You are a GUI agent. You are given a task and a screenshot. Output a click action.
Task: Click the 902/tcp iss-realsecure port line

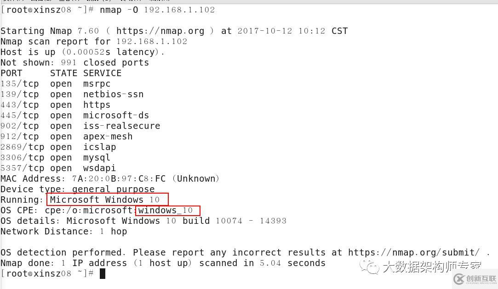point(80,126)
